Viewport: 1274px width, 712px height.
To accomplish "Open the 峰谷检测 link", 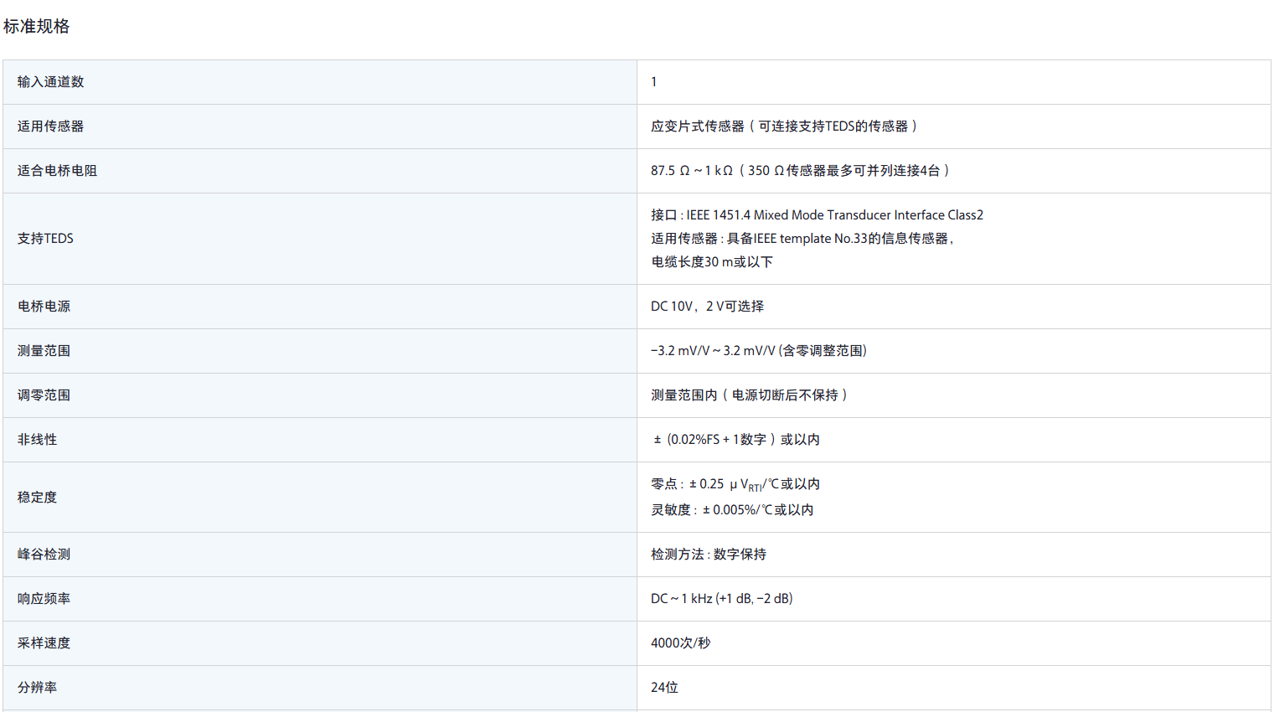I will 44,555.
